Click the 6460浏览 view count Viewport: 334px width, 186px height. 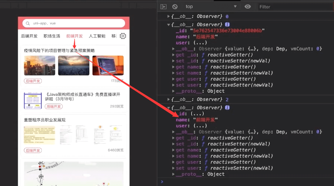tap(116, 150)
